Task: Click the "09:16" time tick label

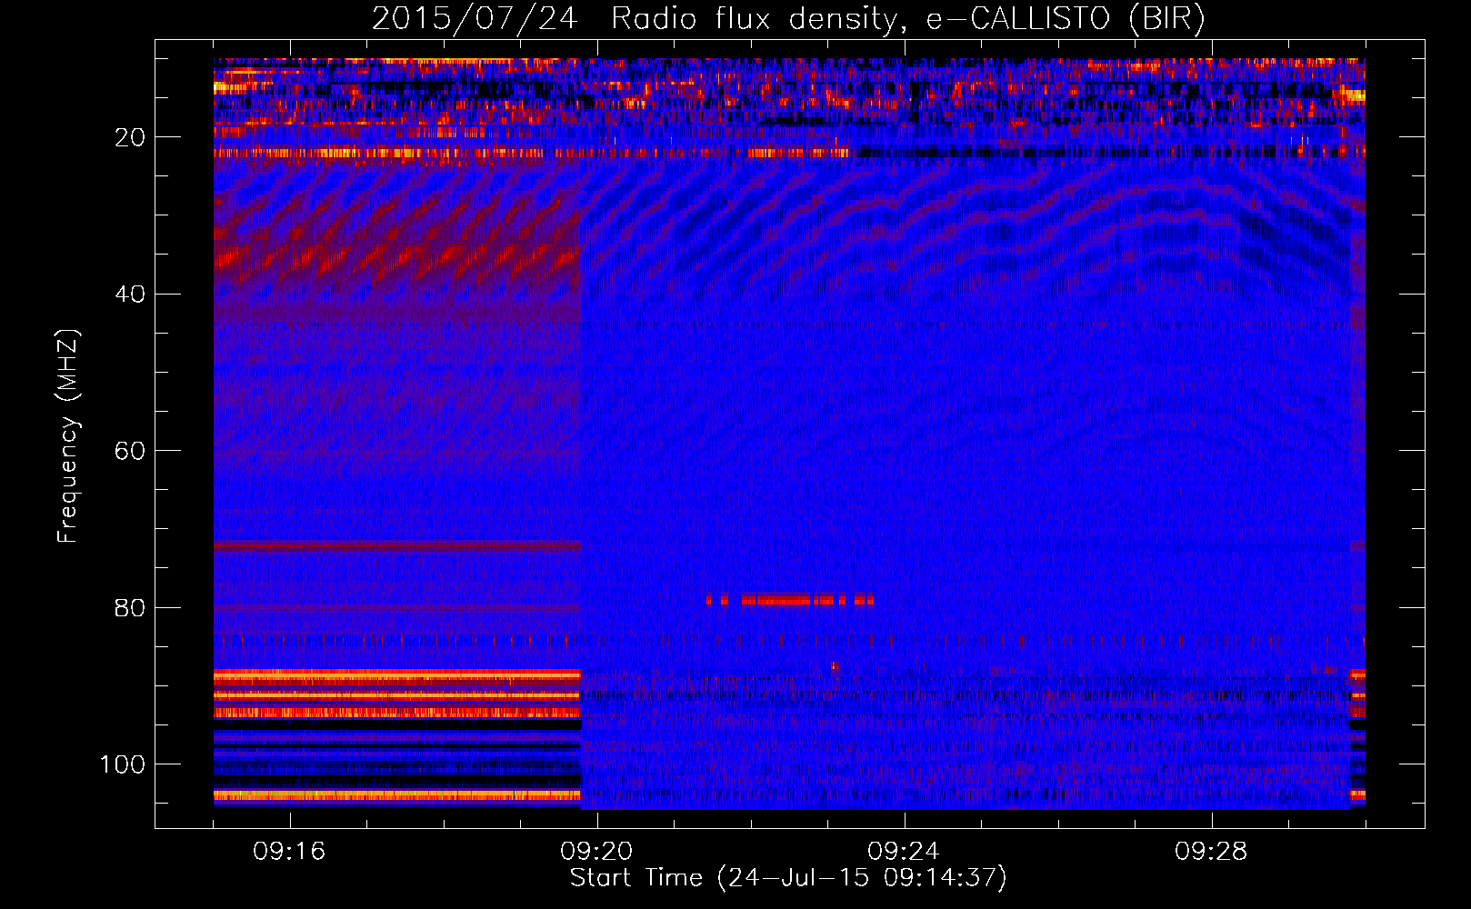Action: 289,852
